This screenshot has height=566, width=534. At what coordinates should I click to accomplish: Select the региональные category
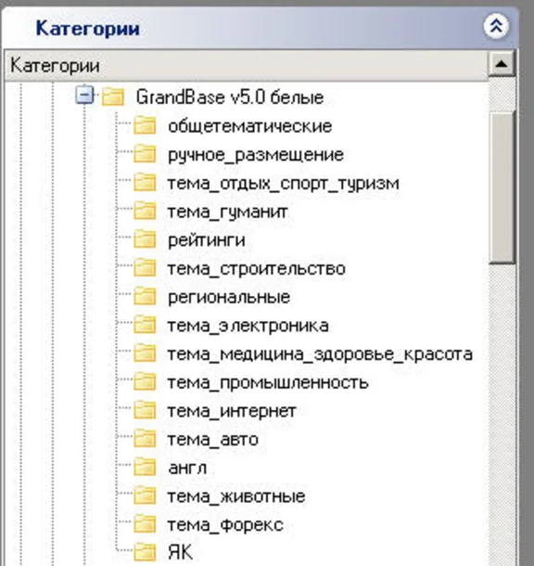[x=229, y=297]
